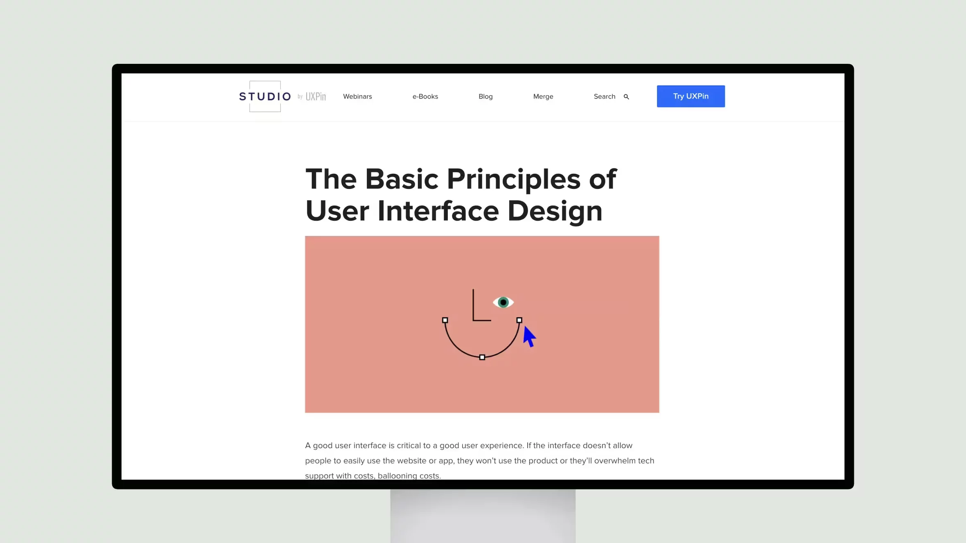Toggle the smiley face illustration element
Viewport: 966px width, 543px height.
(482, 324)
